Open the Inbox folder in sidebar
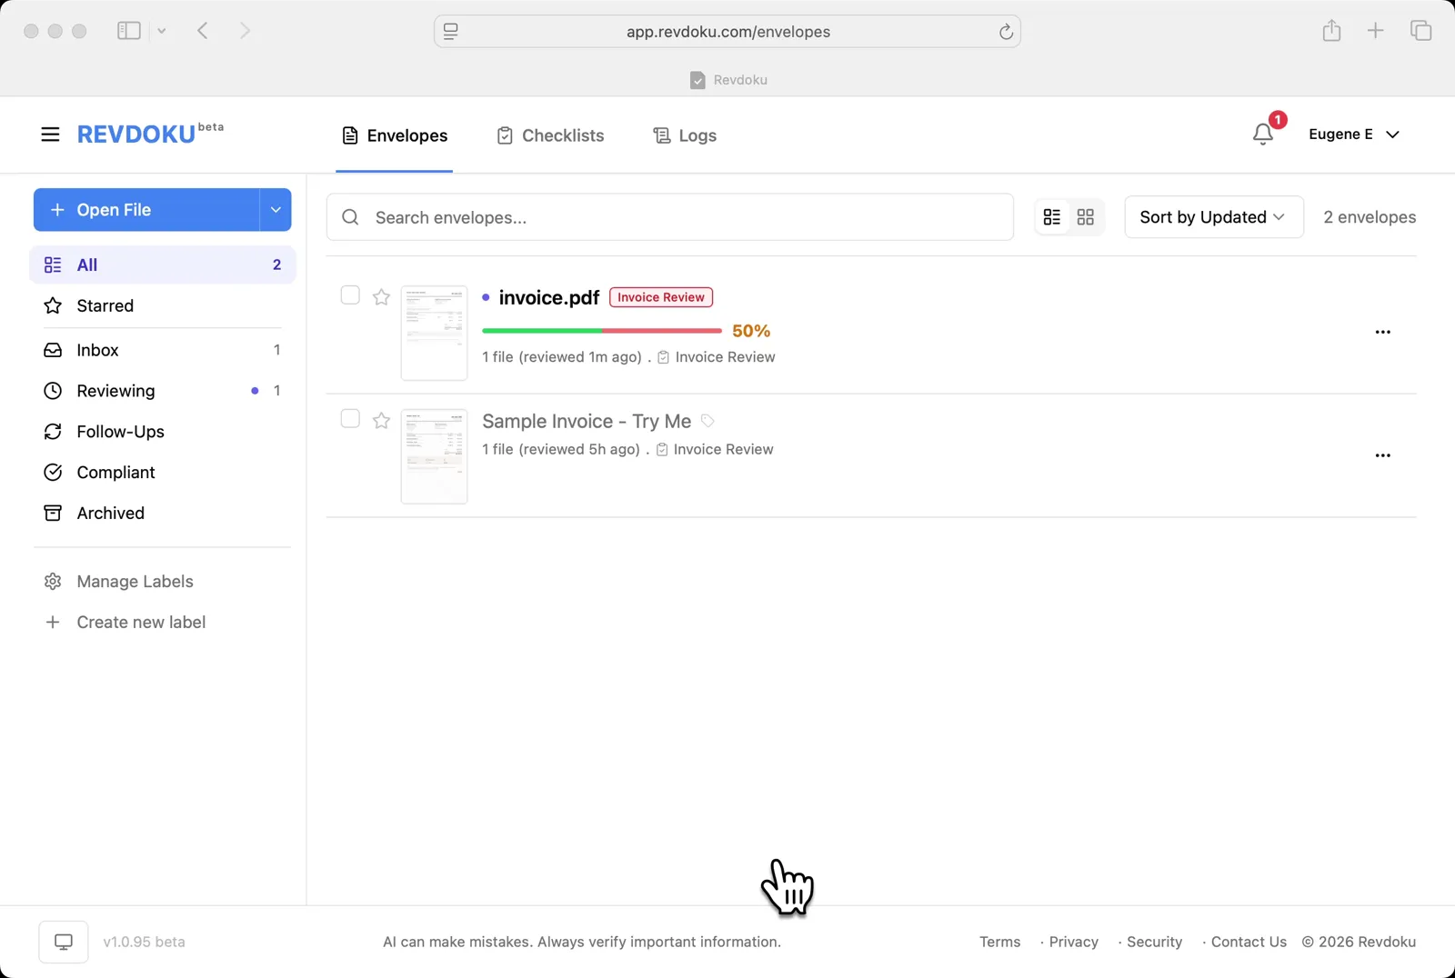 (97, 349)
